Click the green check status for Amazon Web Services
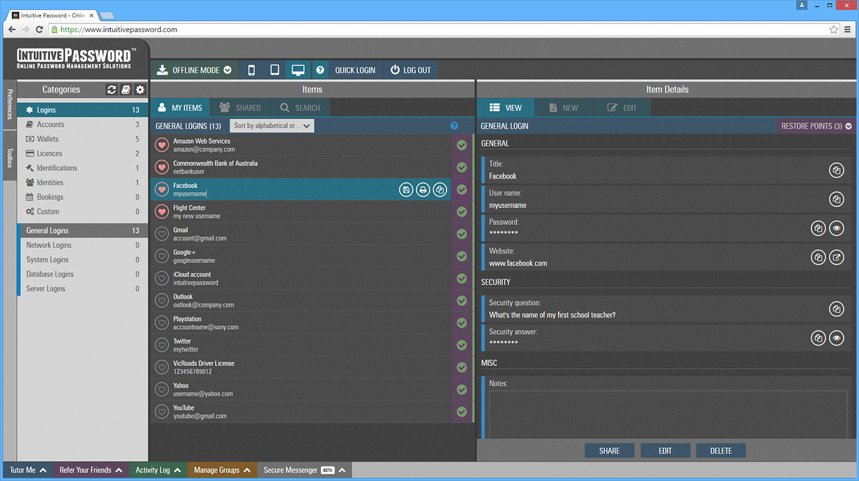The height and width of the screenshot is (481, 859). click(x=462, y=145)
